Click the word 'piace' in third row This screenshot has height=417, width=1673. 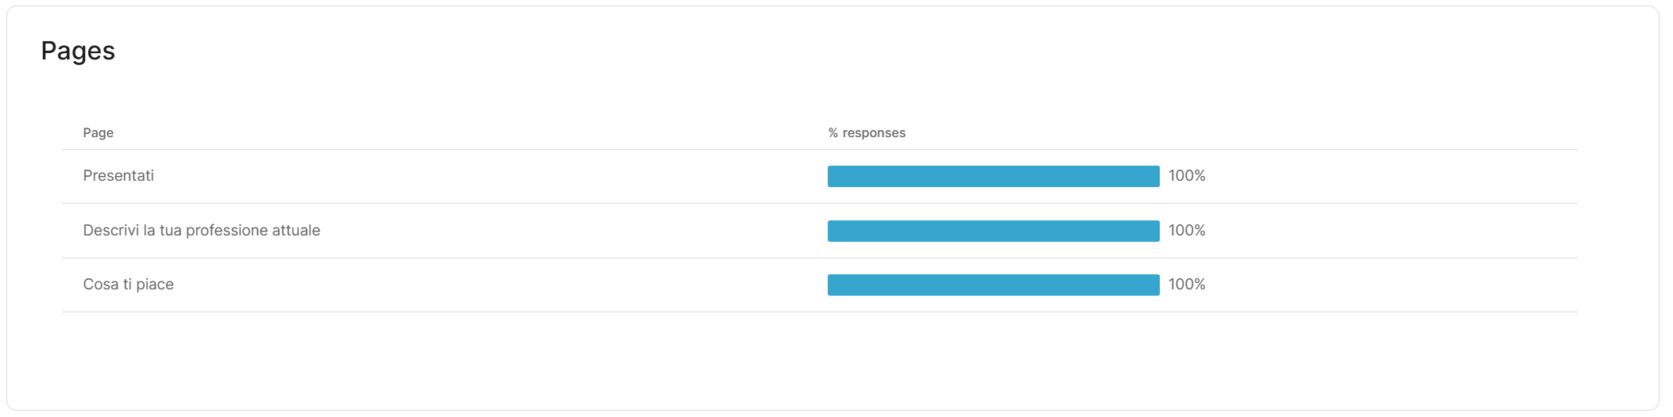155,285
